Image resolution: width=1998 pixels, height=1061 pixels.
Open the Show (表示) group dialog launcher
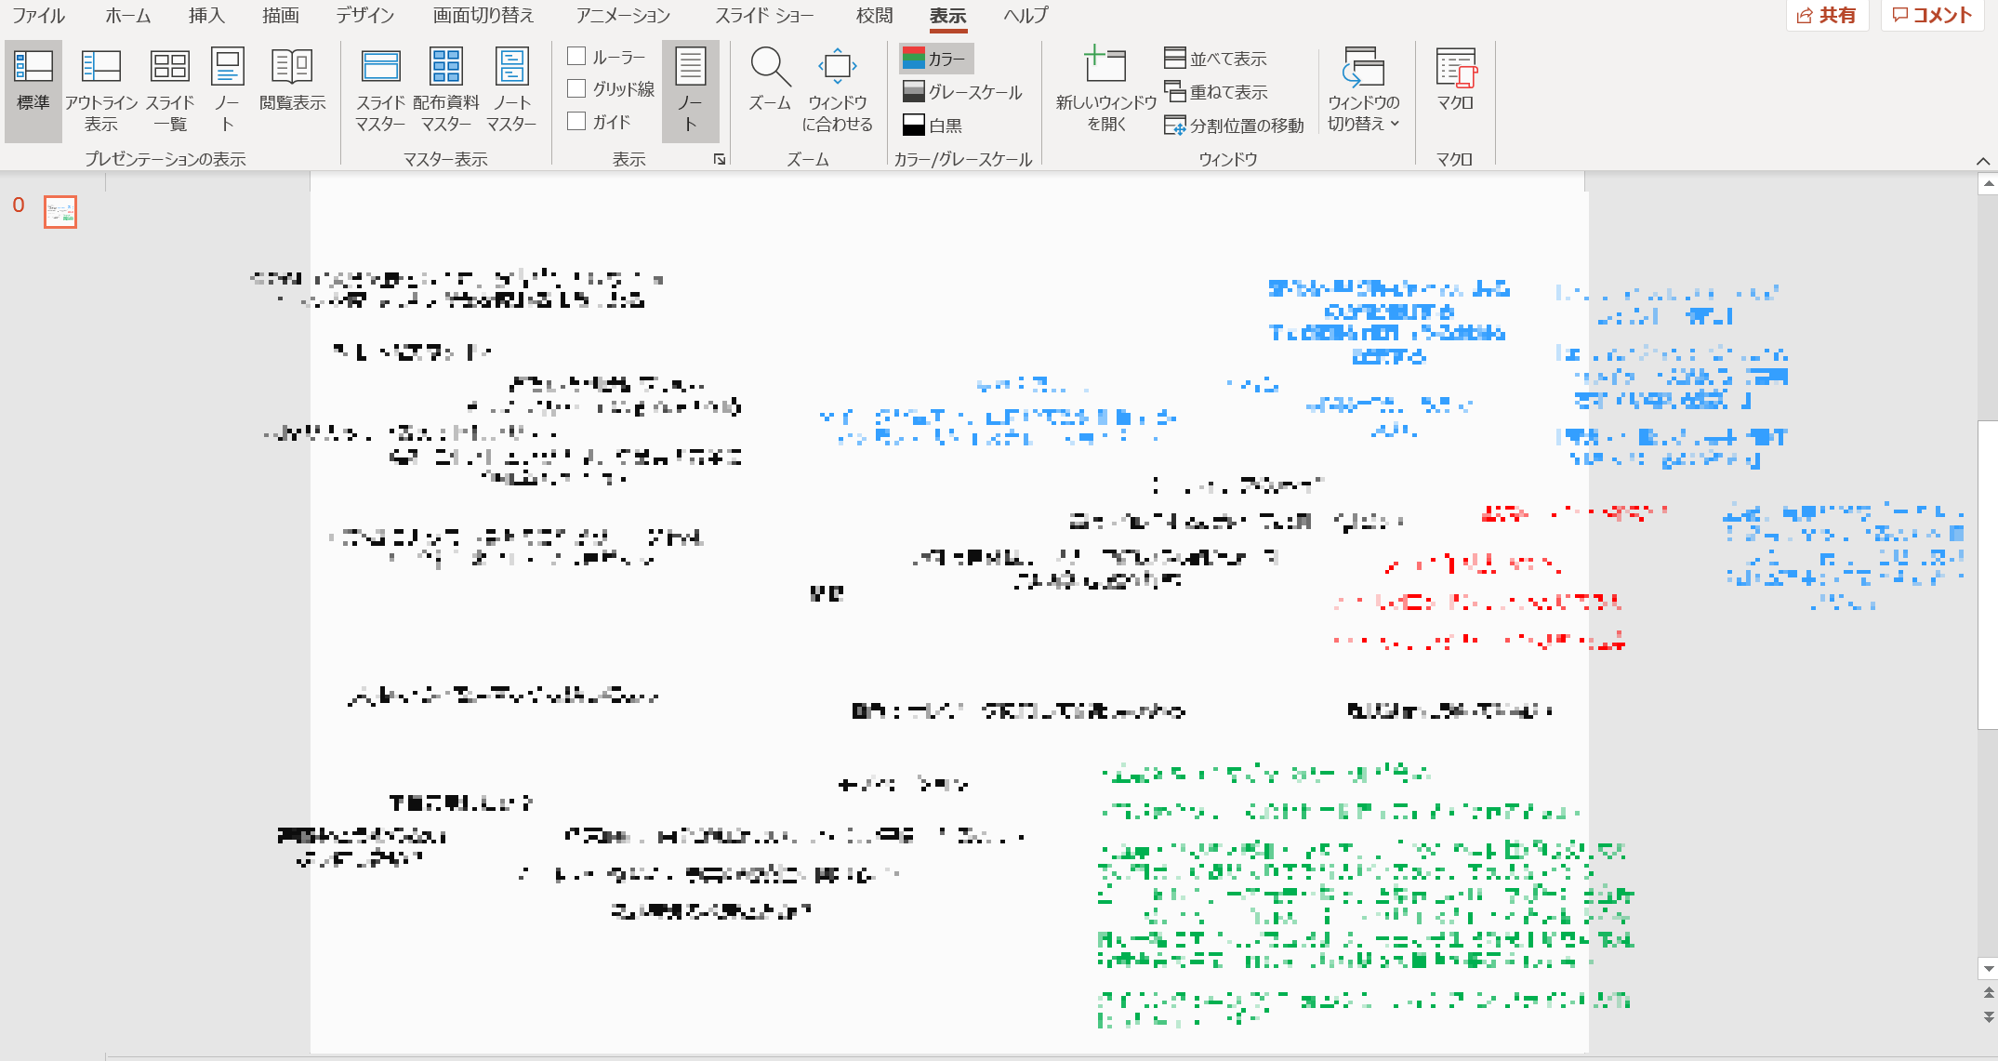pyautogui.click(x=720, y=159)
